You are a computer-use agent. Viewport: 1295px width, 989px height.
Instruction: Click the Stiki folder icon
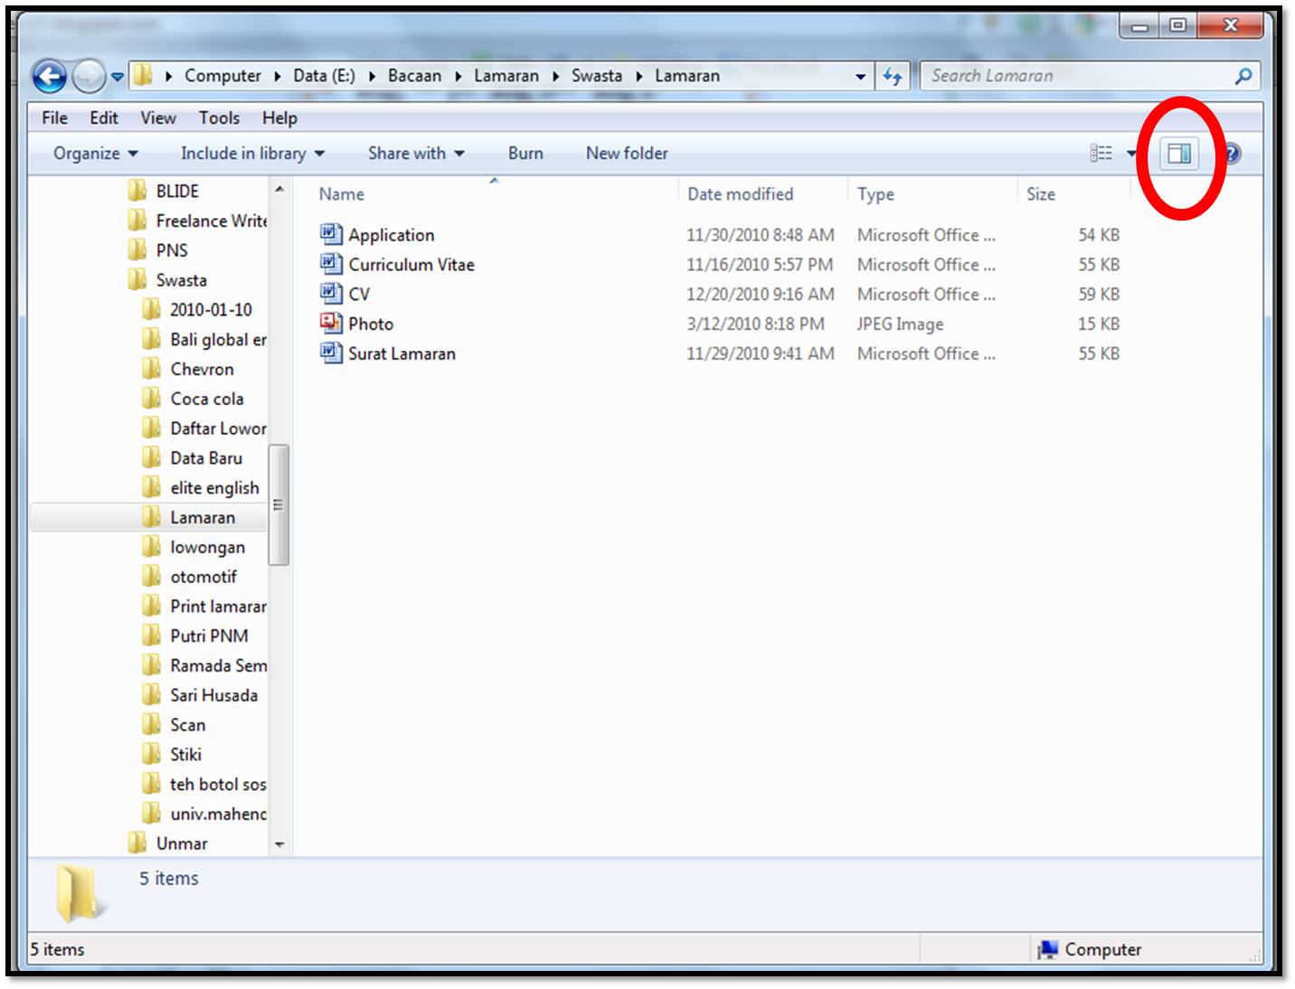tap(152, 754)
